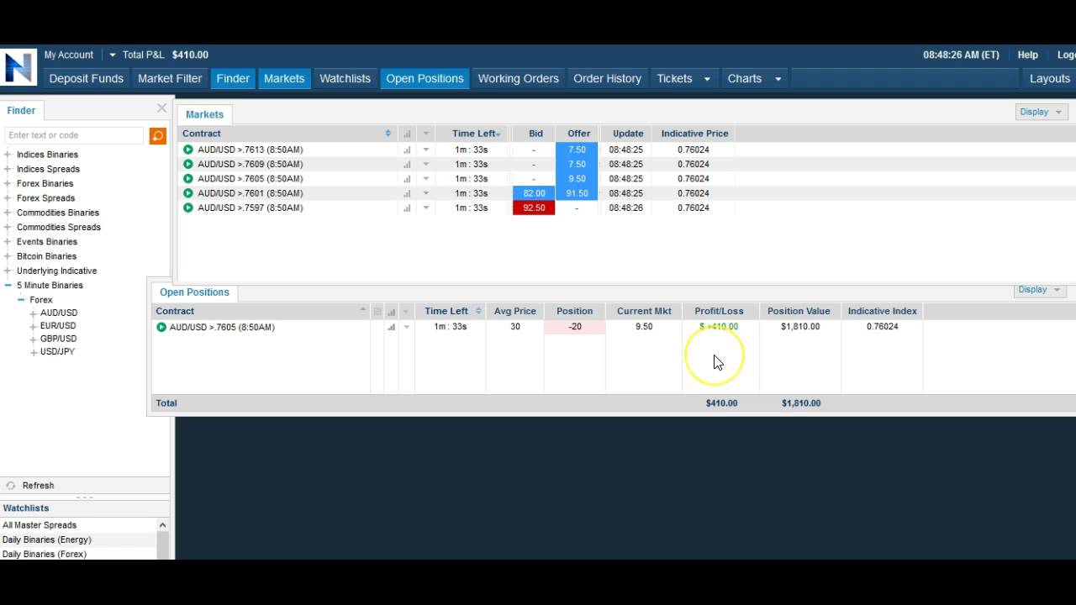
Task: Open chart icon for AUD/USD >.7597 row
Action: 407,208
